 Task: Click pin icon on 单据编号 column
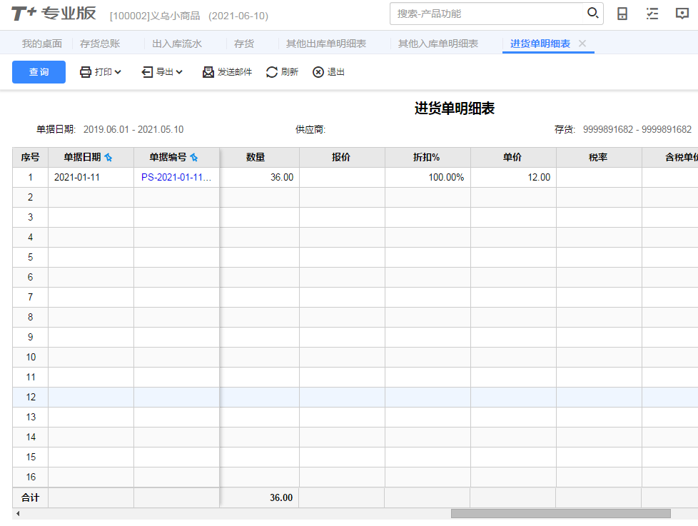[x=193, y=157]
